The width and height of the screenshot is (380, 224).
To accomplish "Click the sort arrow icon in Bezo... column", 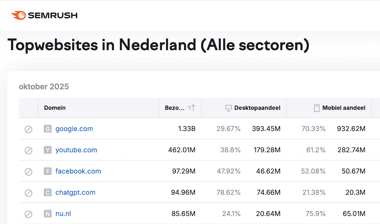I will (x=192, y=108).
